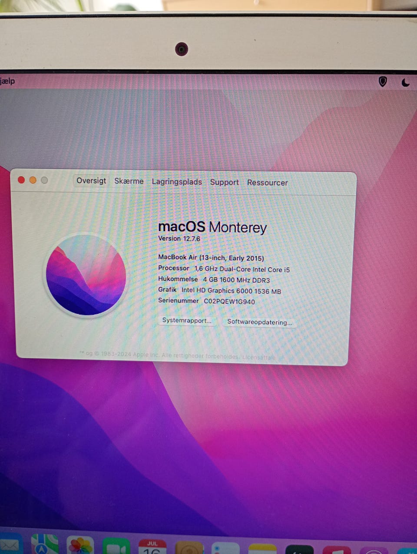Click the Version 12.7.6 text

point(179,239)
